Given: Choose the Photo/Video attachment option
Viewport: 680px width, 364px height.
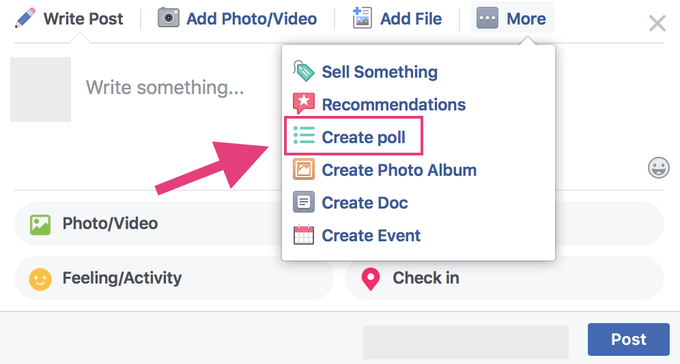Looking at the screenshot, I should point(147,224).
